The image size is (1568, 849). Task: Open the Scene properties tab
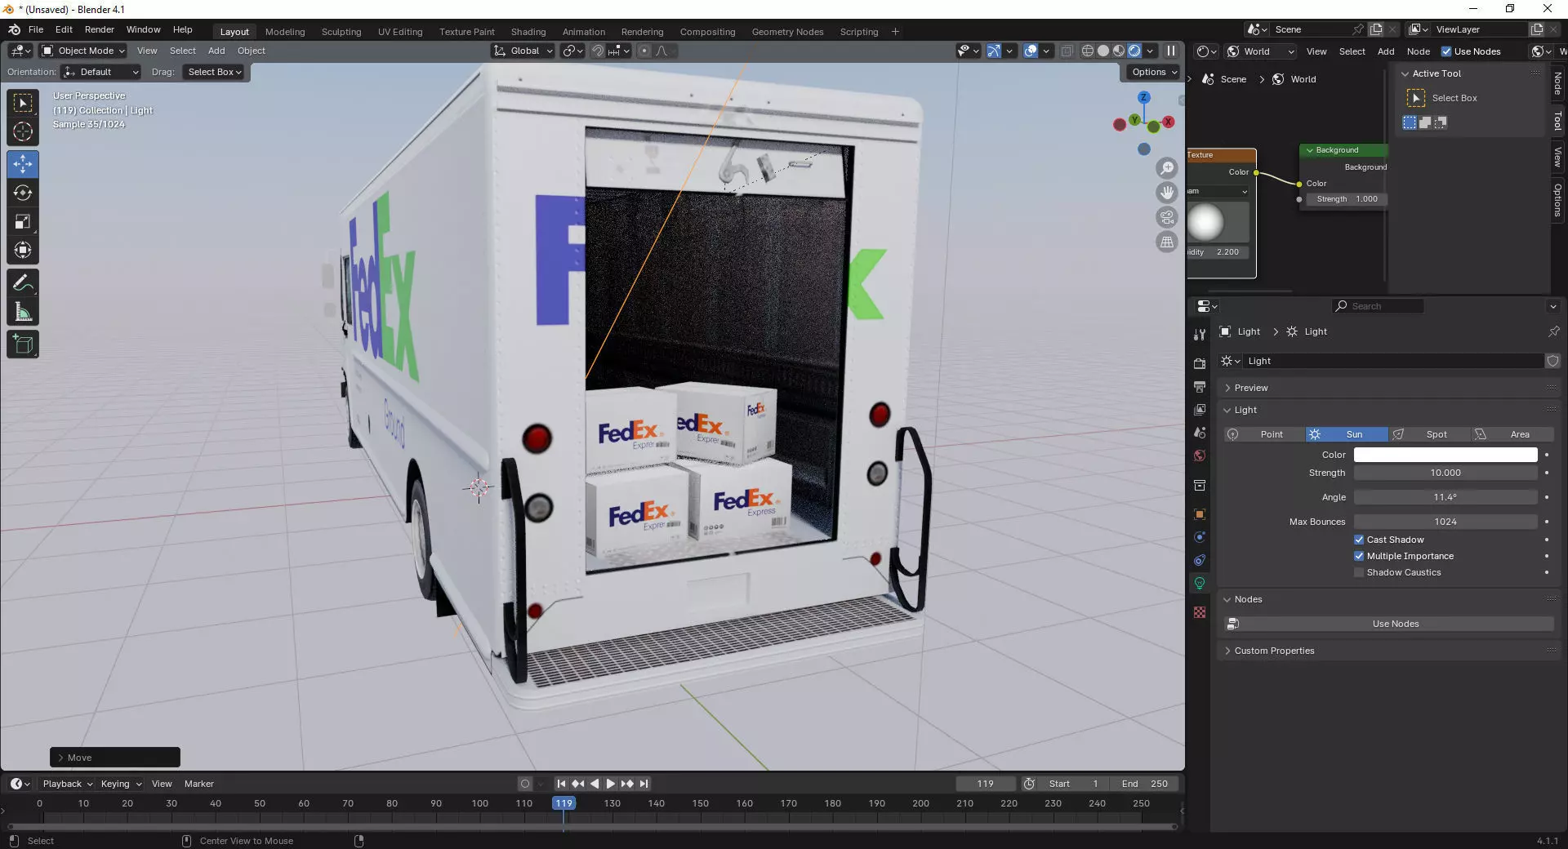tap(1200, 433)
